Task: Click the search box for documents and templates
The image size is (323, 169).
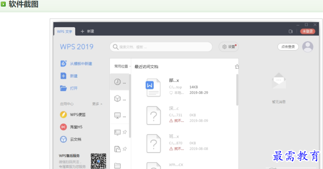Action: point(161,47)
